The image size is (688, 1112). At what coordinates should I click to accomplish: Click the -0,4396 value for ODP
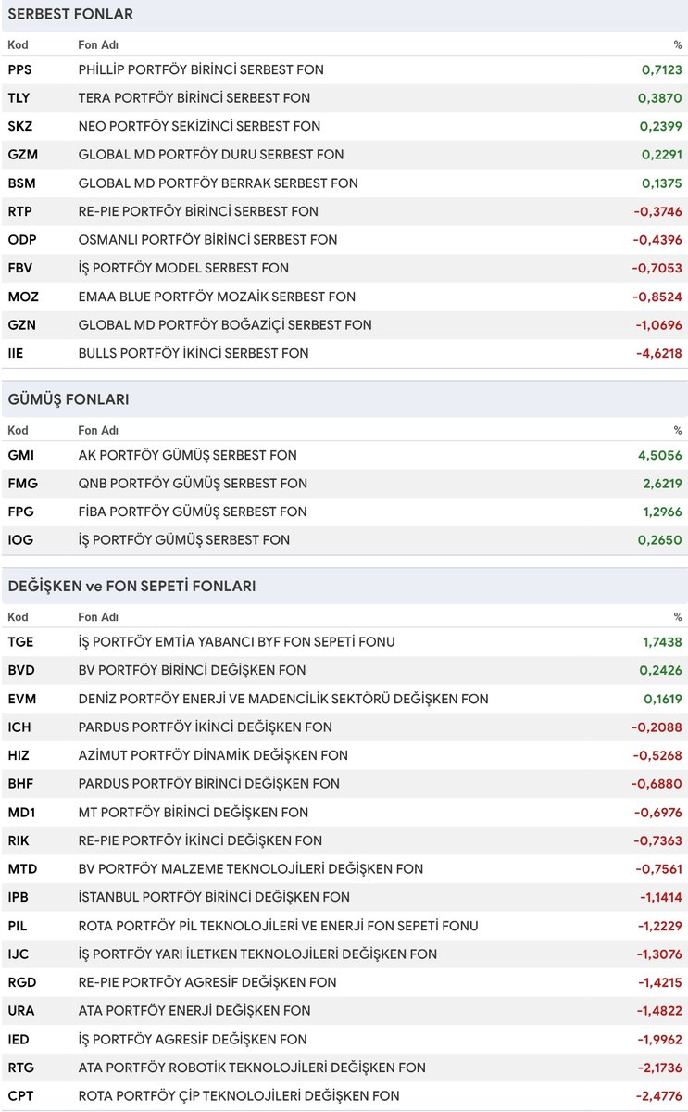(x=657, y=240)
